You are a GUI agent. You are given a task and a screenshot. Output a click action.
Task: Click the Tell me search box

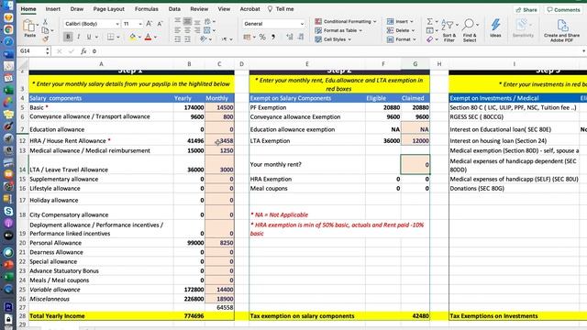point(281,9)
